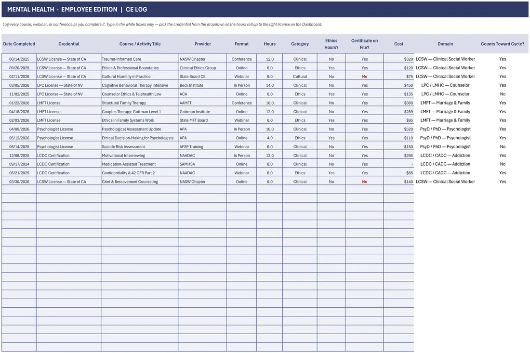Select Counts Toward Cycle No for Suicide Risk row
Screen dimensions: 530x353
503,146
